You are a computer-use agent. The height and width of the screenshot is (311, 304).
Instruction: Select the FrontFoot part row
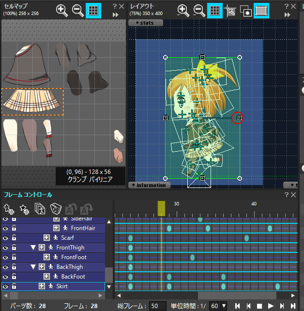(x=53, y=257)
